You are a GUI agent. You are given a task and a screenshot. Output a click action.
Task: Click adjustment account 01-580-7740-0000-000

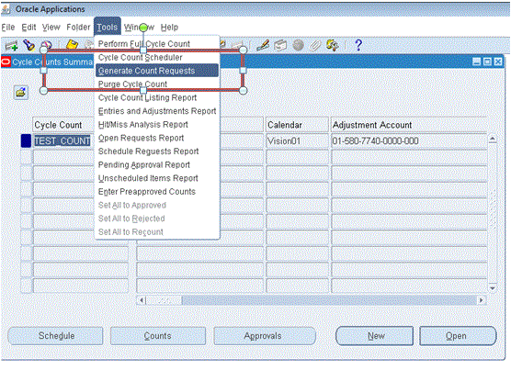click(409, 140)
